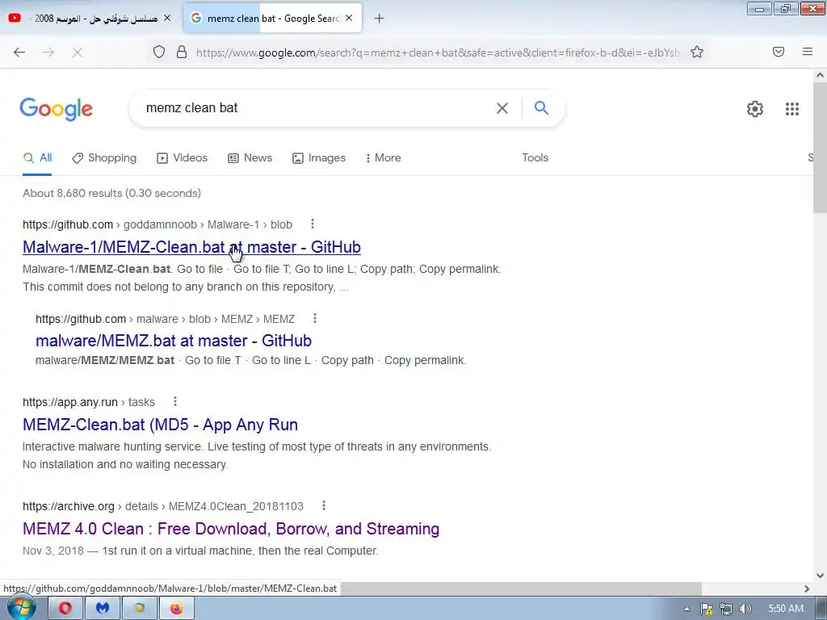The image size is (827, 620).
Task: Close the YouTube tab
Action: tap(167, 18)
